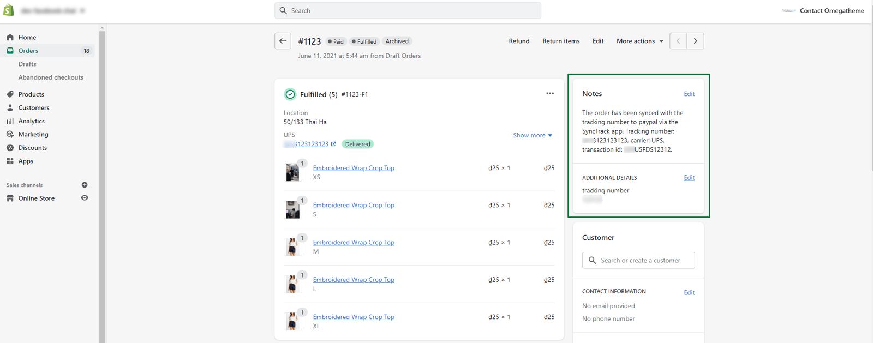Image resolution: width=873 pixels, height=343 pixels.
Task: Go to the next order arrow
Action: (695, 41)
